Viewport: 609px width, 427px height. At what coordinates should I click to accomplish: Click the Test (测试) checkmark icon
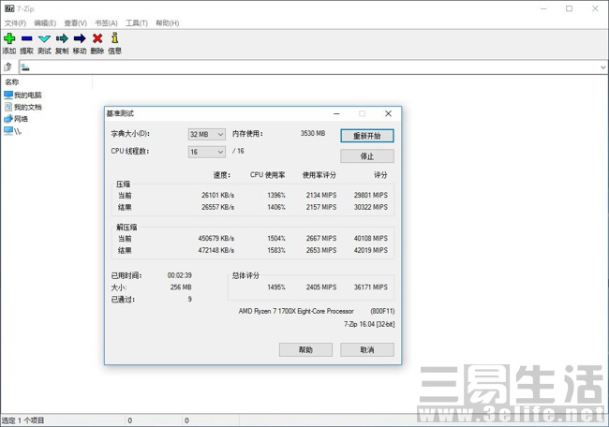44,38
